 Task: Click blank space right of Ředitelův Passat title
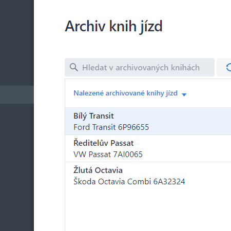coord(182,143)
